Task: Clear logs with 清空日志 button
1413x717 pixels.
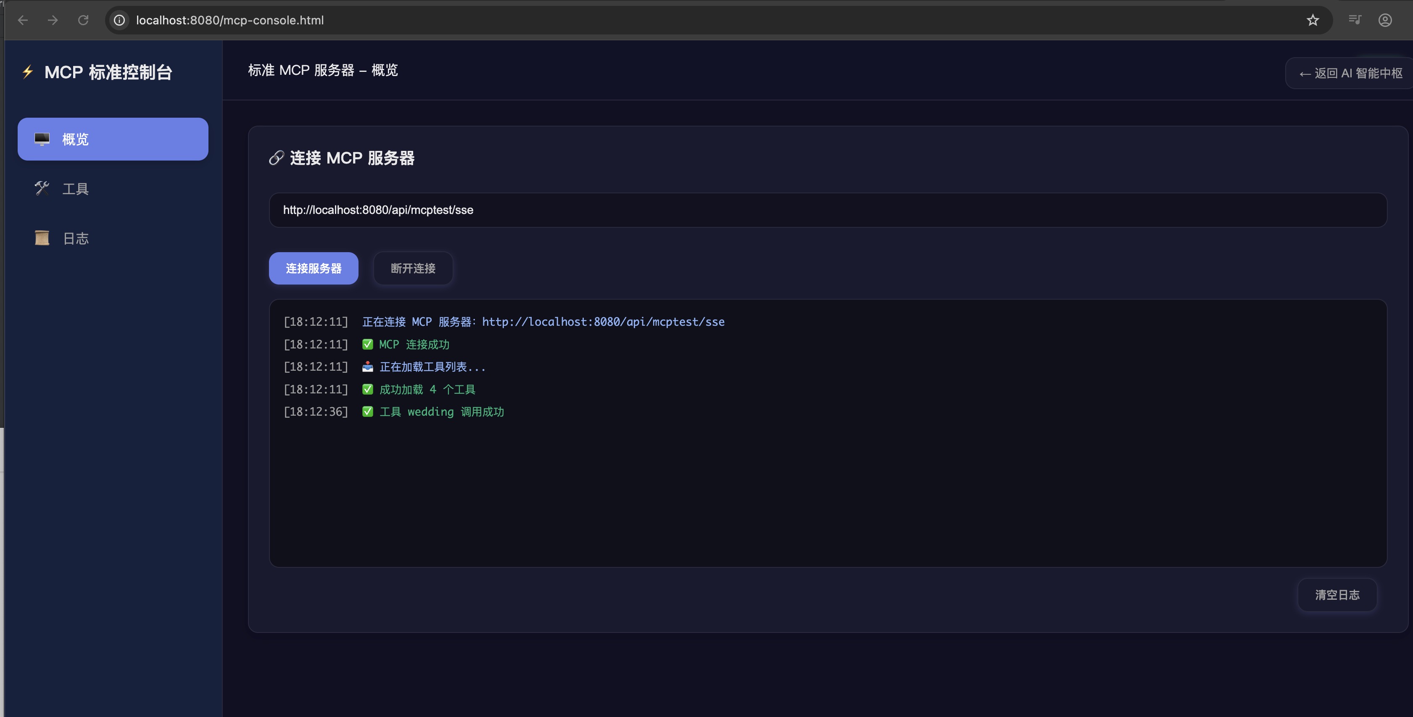Action: coord(1337,595)
